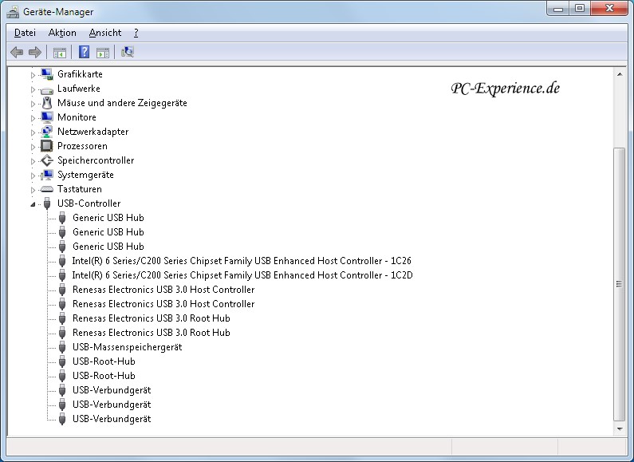Click the vertical scrollbar up arrow
634x462 pixels.
tap(619, 73)
